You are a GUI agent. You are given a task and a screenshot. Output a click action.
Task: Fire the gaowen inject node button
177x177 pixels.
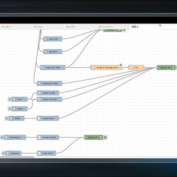4,153
